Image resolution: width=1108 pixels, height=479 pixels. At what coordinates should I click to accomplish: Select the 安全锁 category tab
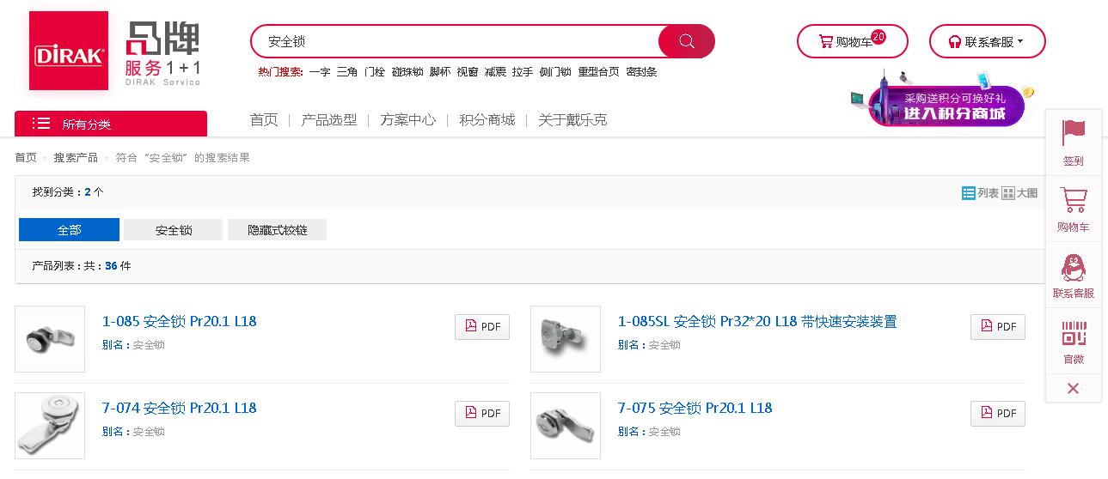(x=173, y=230)
